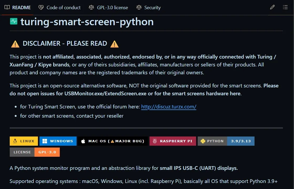This screenshot has width=294, height=189.
Task: Click the License GPL-3.0 badge
Action: pos(35,152)
